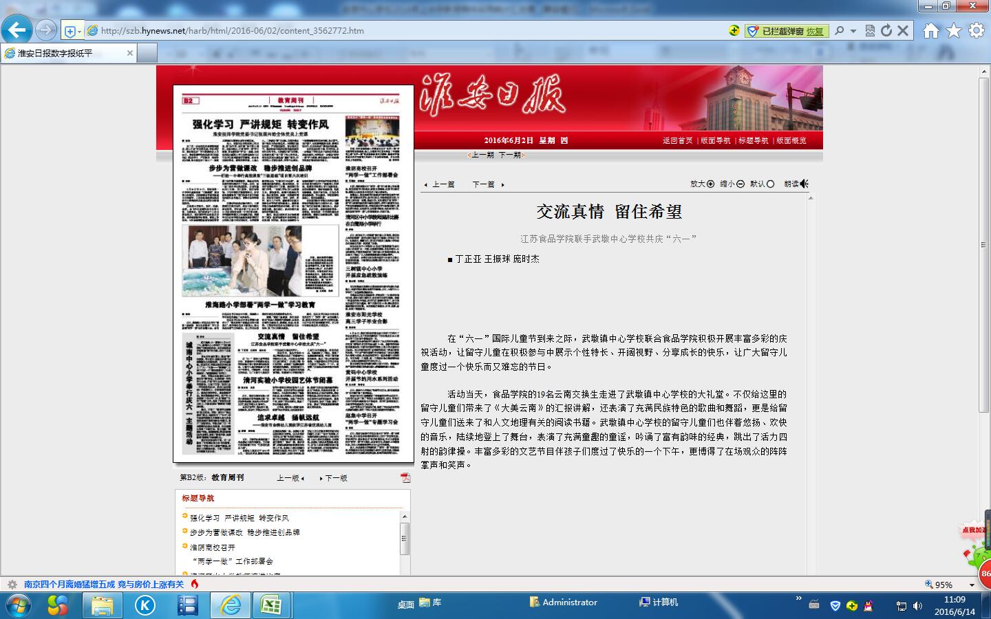
Task: Expand the 95% zoom level dropdown
Action: [x=972, y=585]
